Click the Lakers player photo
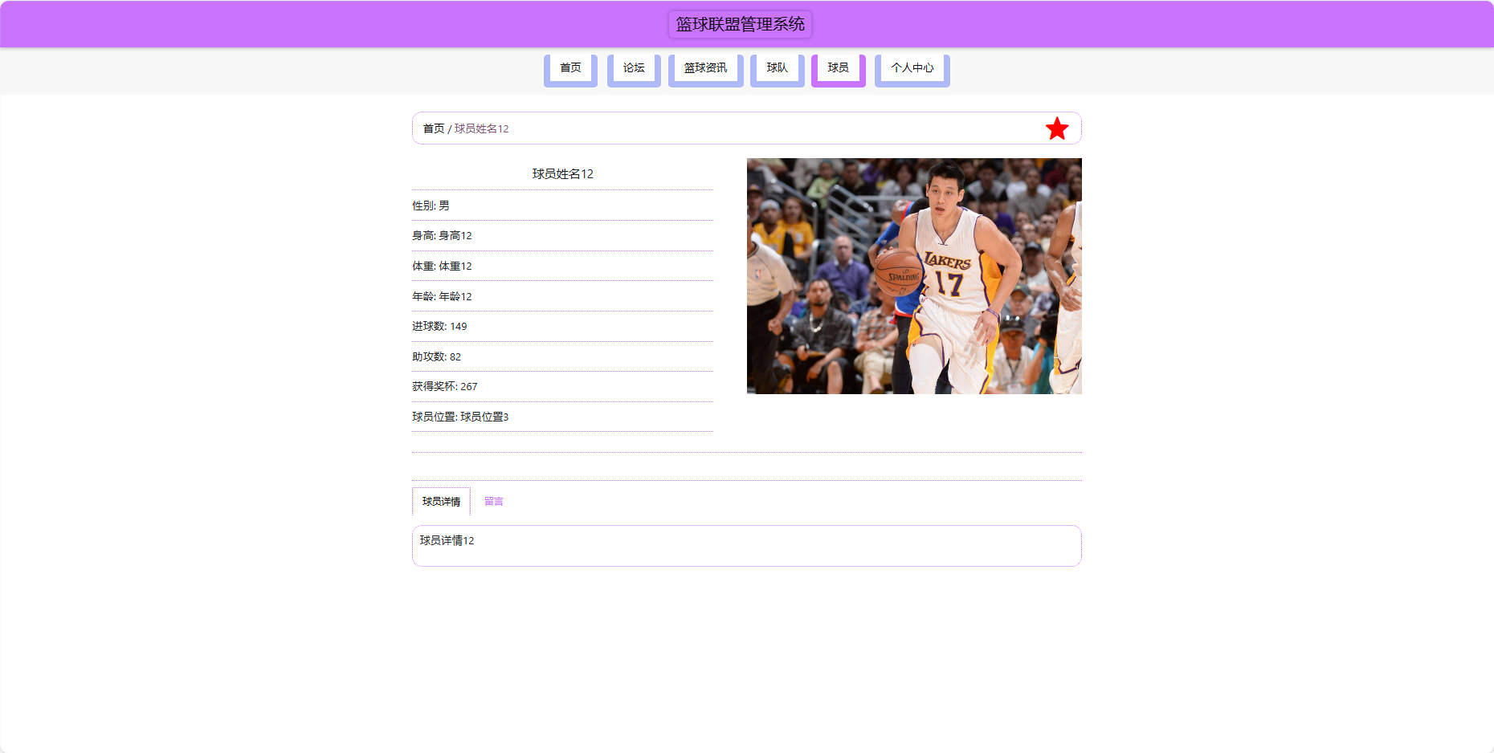Image resolution: width=1494 pixels, height=753 pixels. 914,276
